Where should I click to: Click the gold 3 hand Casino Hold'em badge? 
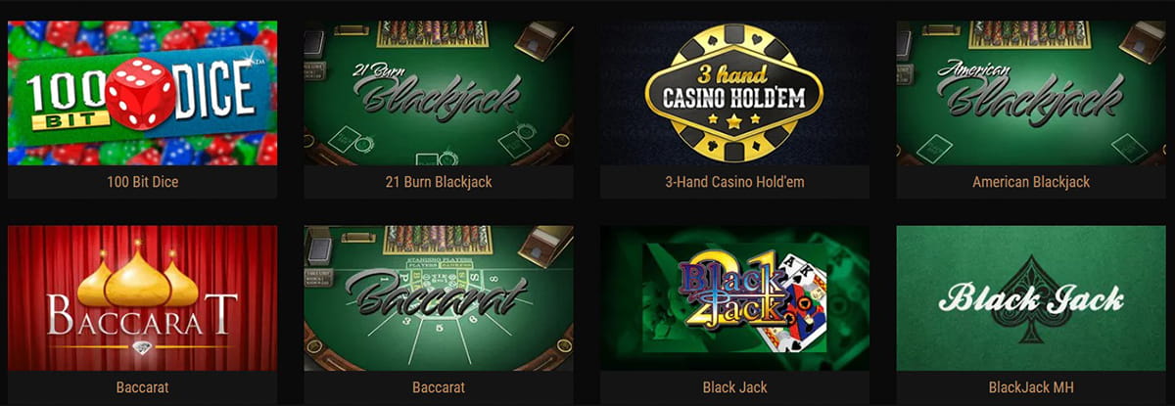pyautogui.click(x=733, y=93)
